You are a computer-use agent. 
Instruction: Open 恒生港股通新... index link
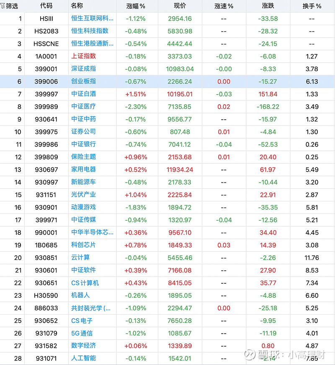[92, 44]
